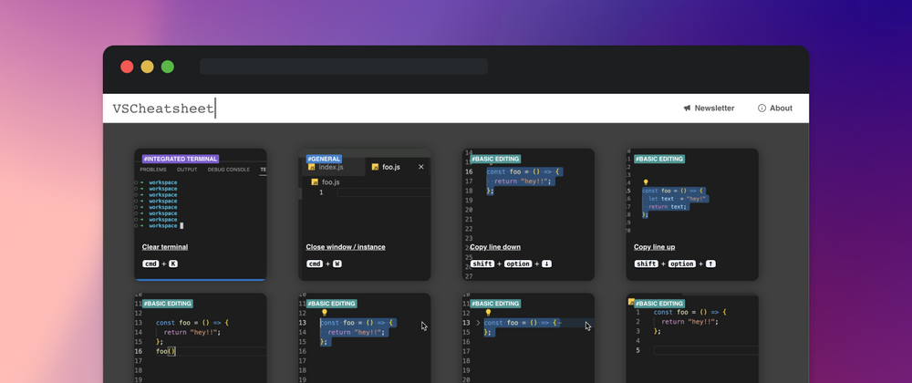The width and height of the screenshot is (912, 383).
Task: Click the index.js tab file icon
Action: [311, 168]
